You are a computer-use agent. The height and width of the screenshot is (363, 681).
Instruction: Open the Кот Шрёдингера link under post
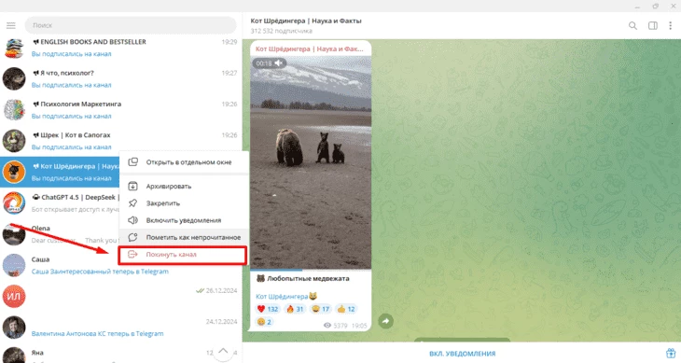click(x=282, y=297)
